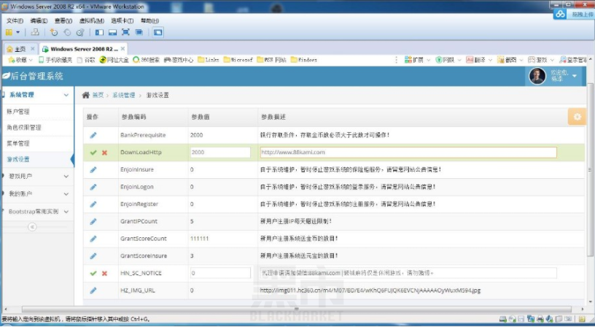Edit the GrantIPCount row with the pencil icon
This screenshot has height=327, width=595.
coord(93,221)
